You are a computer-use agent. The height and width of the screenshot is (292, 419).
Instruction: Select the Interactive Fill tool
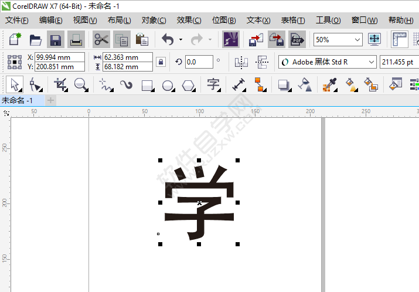tap(352, 84)
